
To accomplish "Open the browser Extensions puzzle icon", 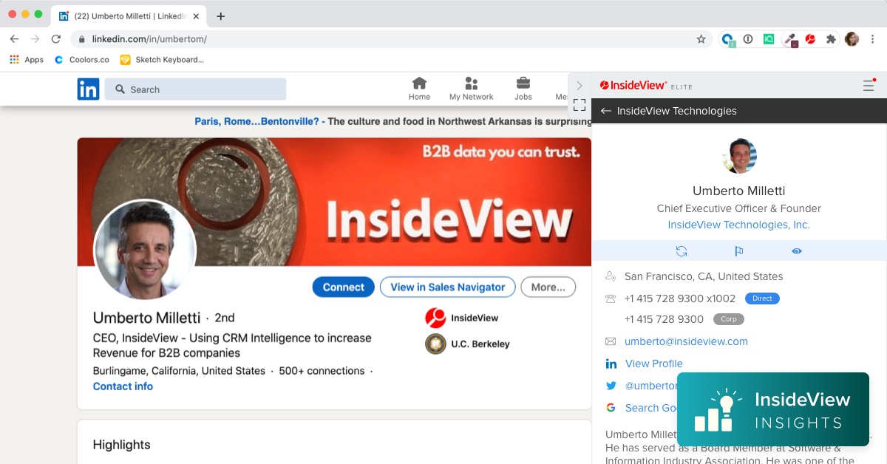I will tap(831, 39).
